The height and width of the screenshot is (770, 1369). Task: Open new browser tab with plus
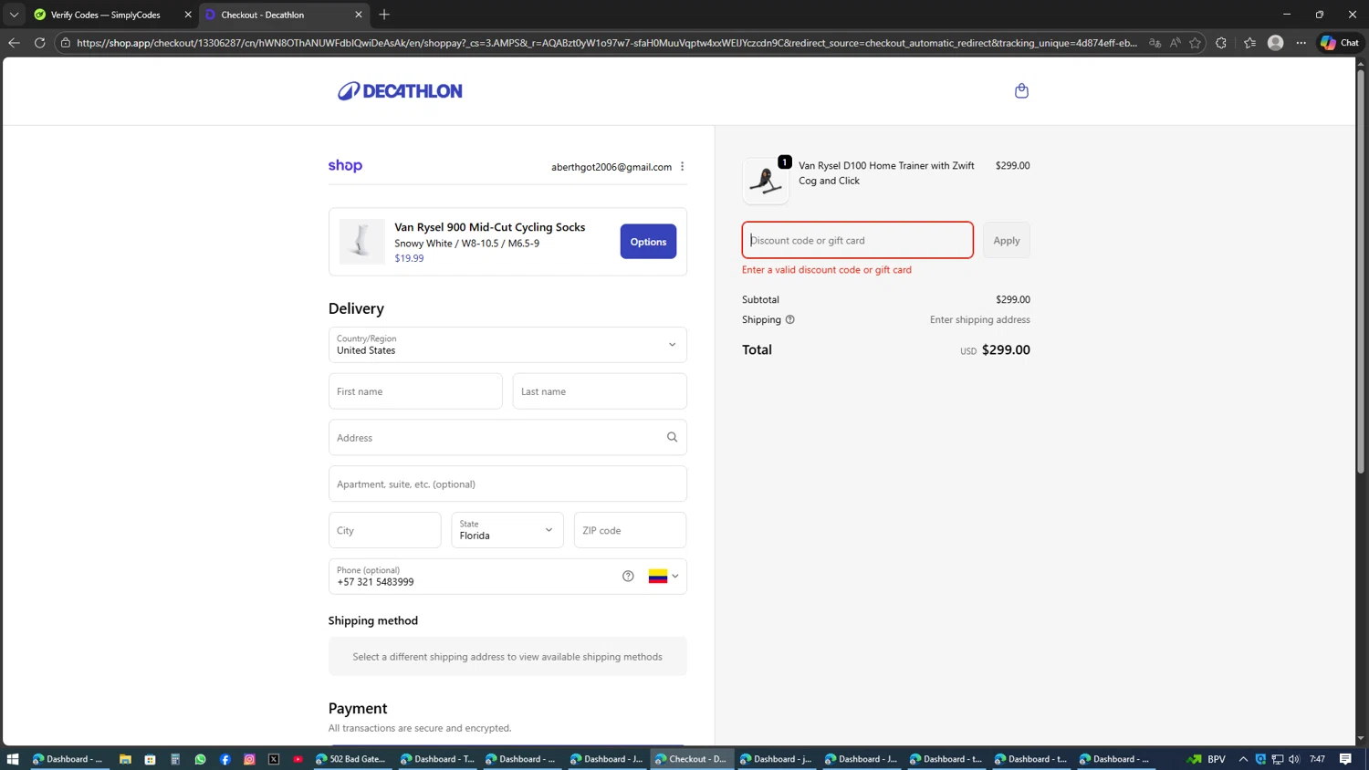tap(384, 15)
